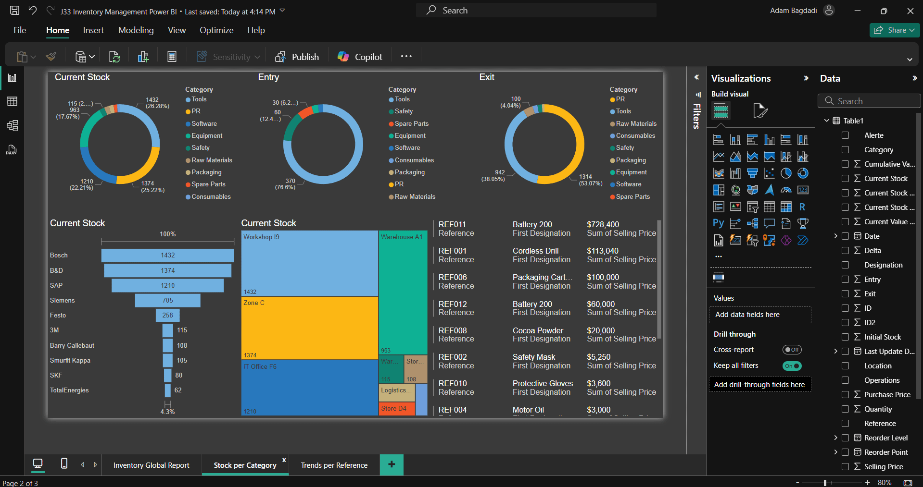
Task: Insert a Gauge visual
Action: (x=786, y=190)
